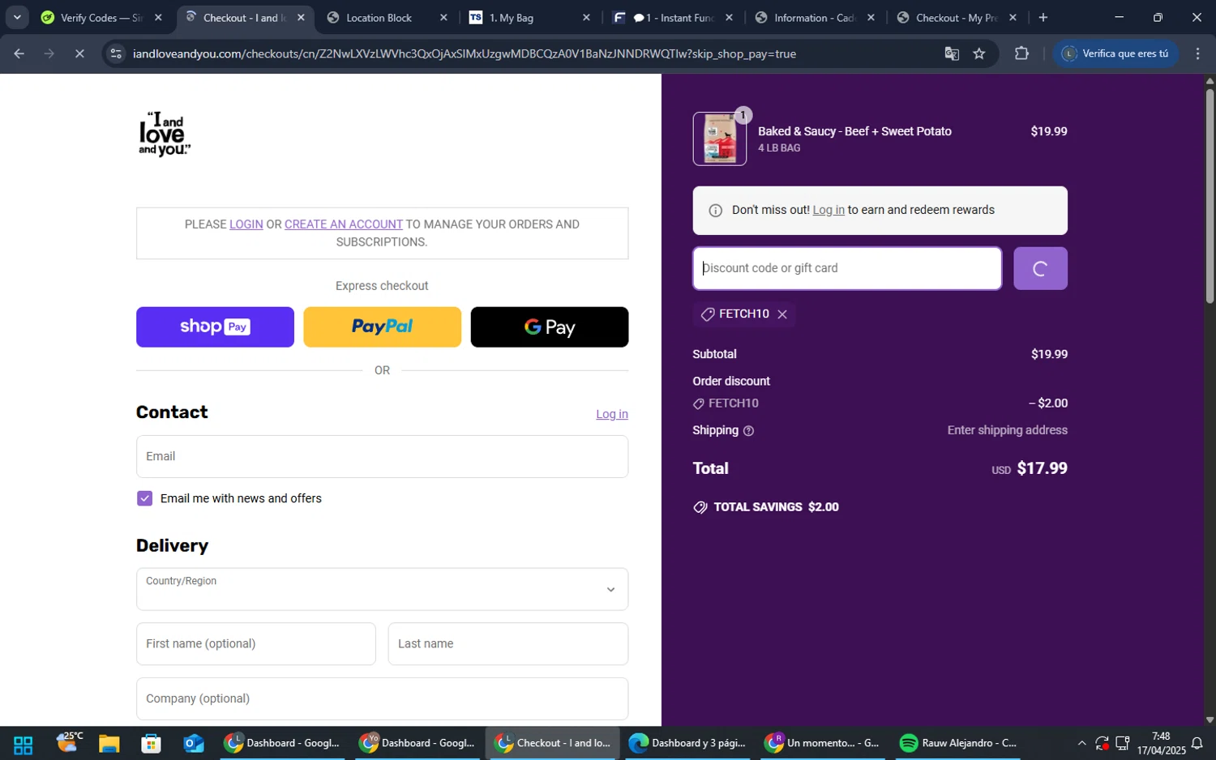Show hidden system tray icons

[1081, 744]
